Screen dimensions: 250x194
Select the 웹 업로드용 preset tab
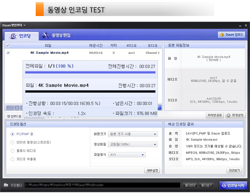[x=14, y=116]
